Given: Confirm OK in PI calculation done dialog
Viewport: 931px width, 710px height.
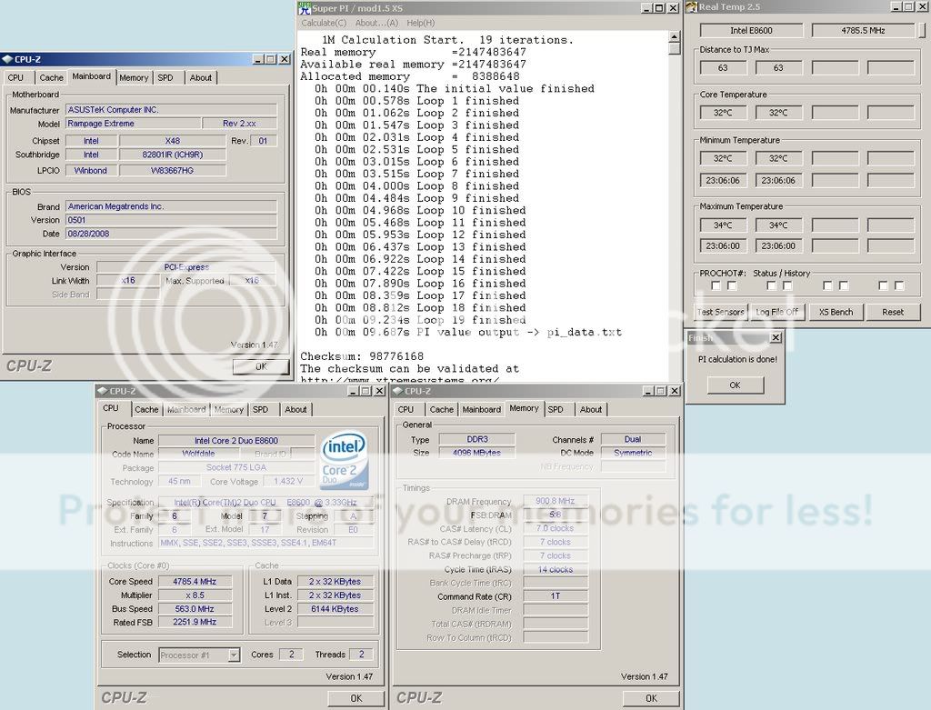Looking at the screenshot, I should click(x=735, y=385).
